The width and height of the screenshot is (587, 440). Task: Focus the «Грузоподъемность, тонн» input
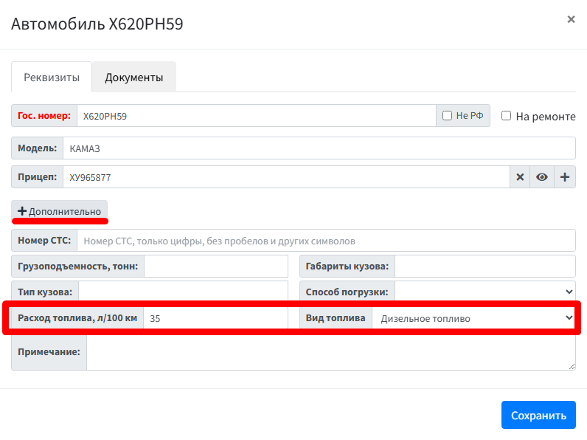[x=216, y=266]
